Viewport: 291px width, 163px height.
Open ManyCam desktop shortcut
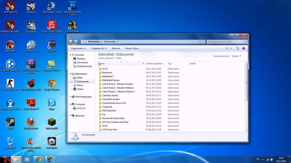pos(31,46)
